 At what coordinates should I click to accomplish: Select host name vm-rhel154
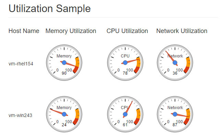(x=21, y=63)
